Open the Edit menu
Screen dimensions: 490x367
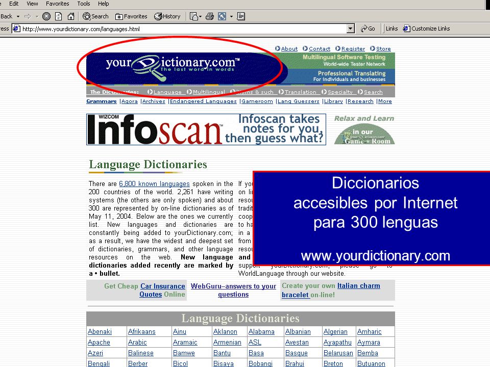point(14,4)
